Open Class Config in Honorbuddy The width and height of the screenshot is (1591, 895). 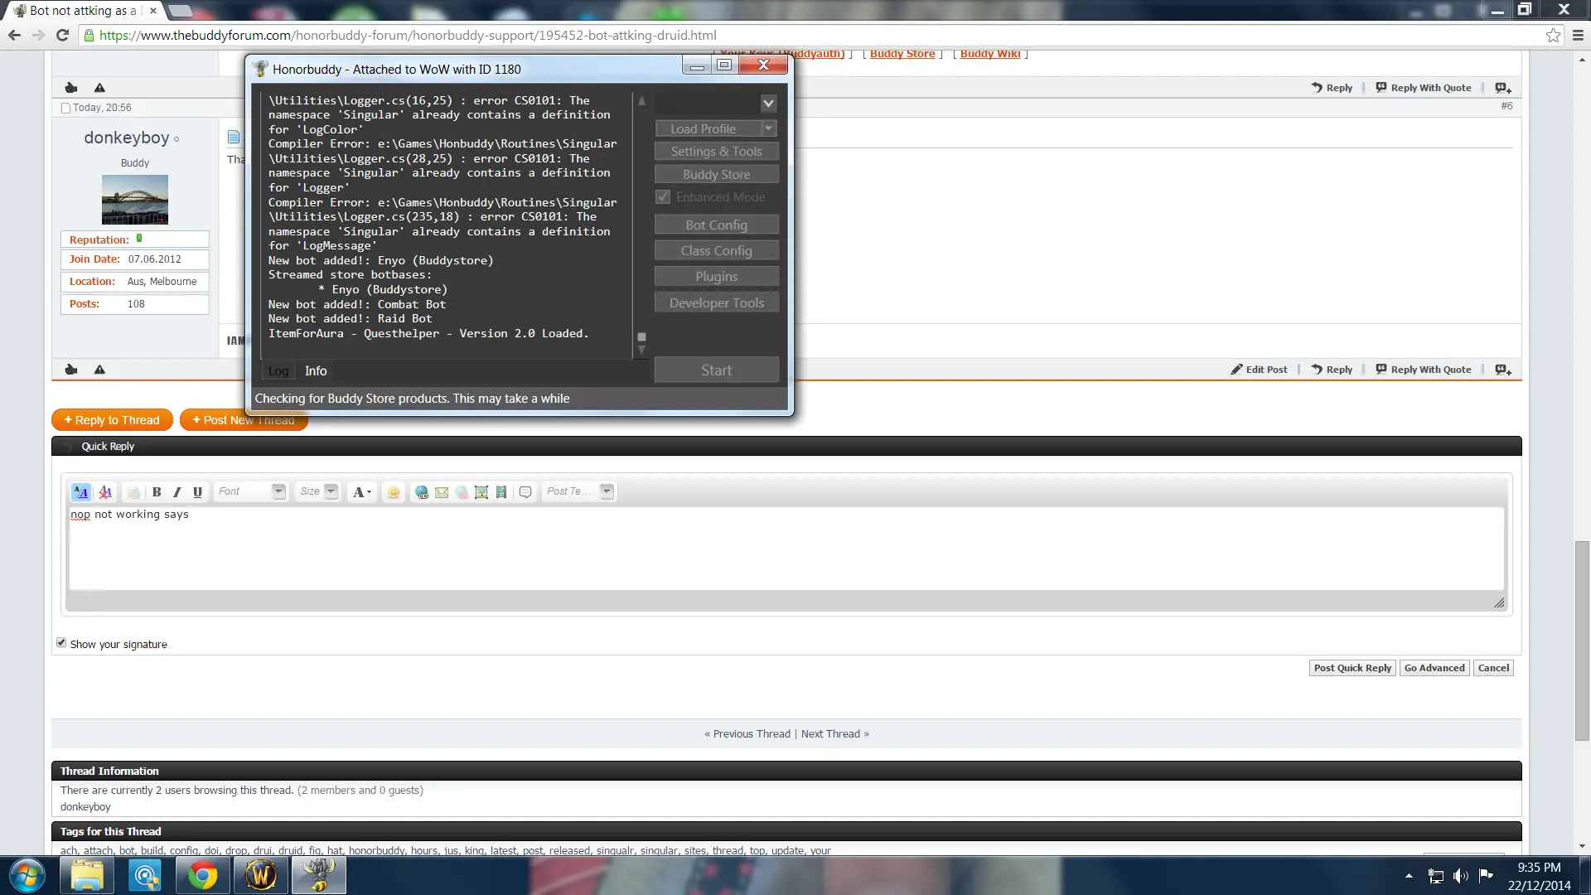717,251
